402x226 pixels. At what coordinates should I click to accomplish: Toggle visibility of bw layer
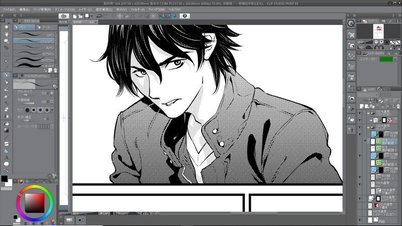360,184
